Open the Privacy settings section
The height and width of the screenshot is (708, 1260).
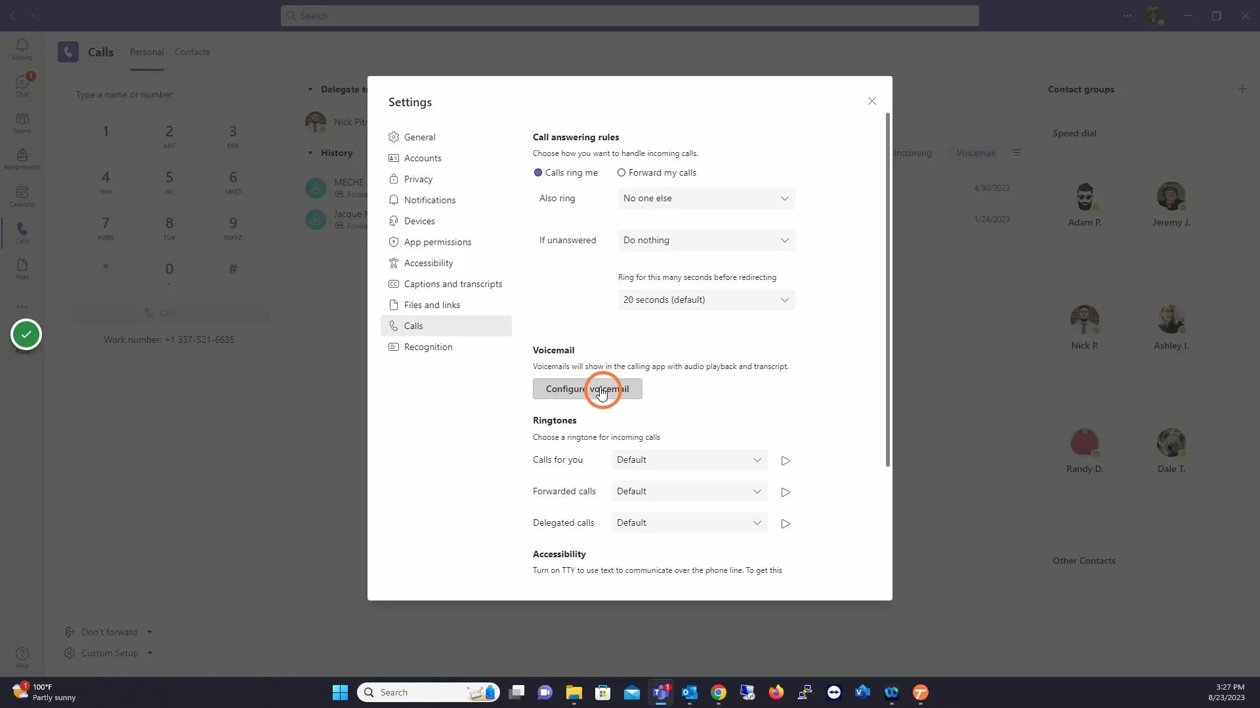[x=446, y=179]
